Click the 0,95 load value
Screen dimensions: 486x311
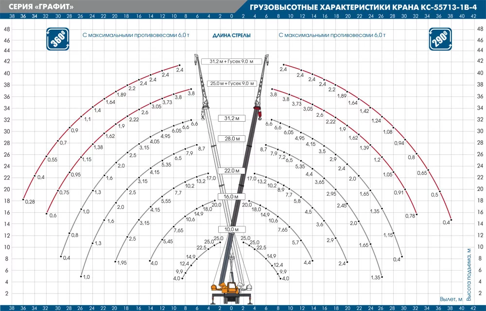[x=76, y=175]
